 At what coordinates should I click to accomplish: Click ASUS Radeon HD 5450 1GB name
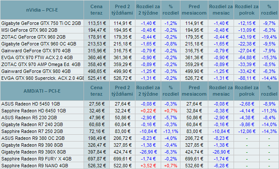30,104
